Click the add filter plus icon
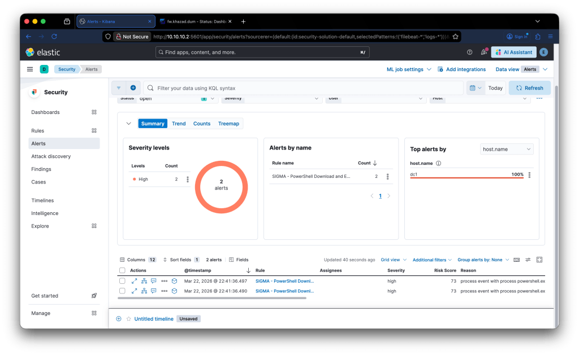 pyautogui.click(x=133, y=88)
